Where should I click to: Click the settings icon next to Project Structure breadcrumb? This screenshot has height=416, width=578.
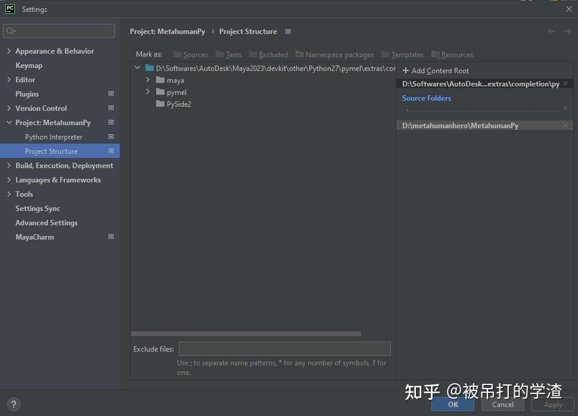[x=288, y=32]
